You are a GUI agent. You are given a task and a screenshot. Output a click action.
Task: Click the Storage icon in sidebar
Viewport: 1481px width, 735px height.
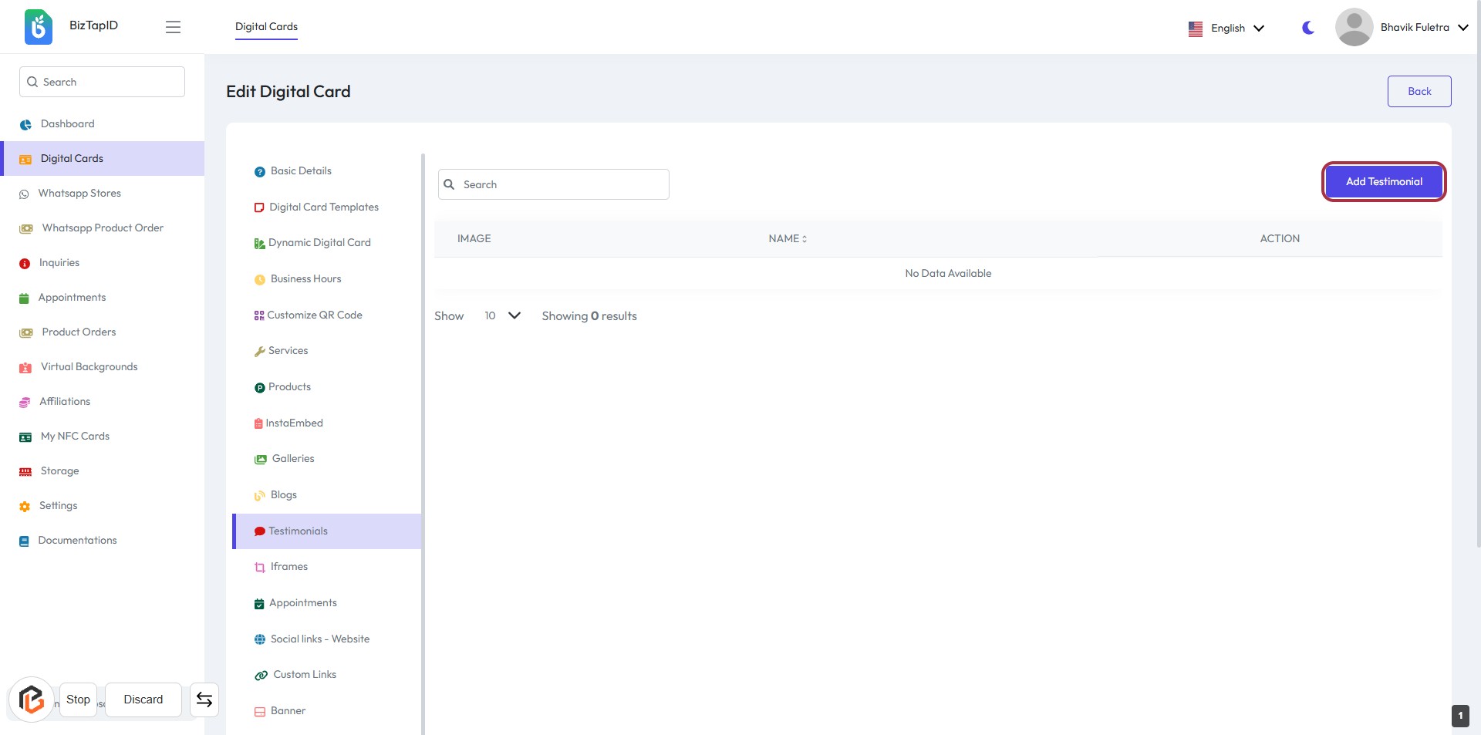point(25,471)
